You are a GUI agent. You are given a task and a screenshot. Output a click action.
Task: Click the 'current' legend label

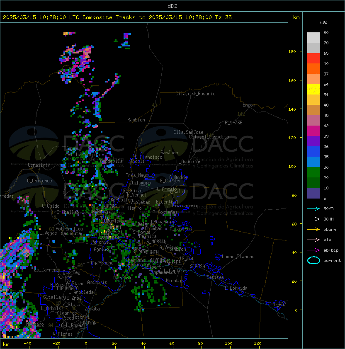tap(332, 261)
